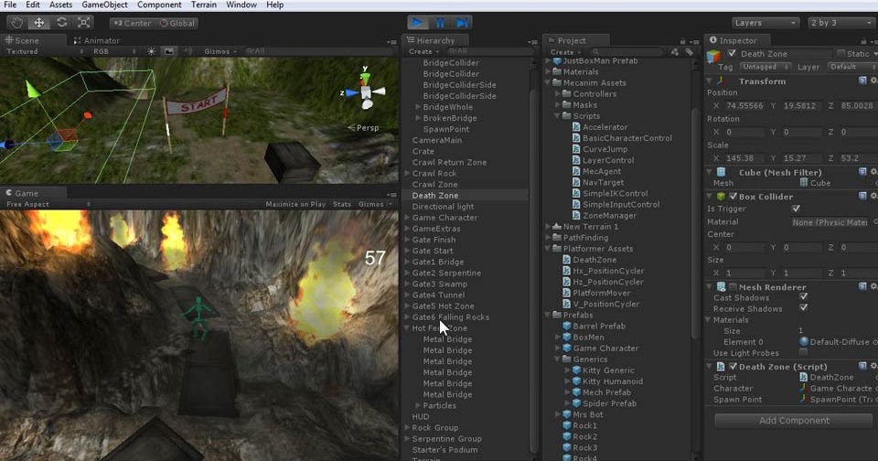Toggle the Center pivot button
Screen dimensions: 878x461
133,23
